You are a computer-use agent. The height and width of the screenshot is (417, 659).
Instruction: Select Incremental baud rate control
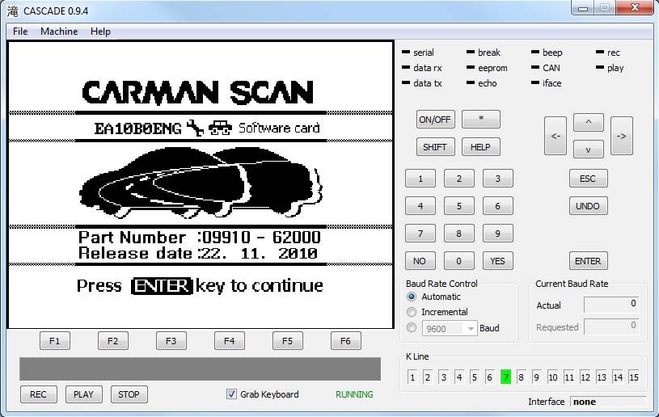[412, 312]
